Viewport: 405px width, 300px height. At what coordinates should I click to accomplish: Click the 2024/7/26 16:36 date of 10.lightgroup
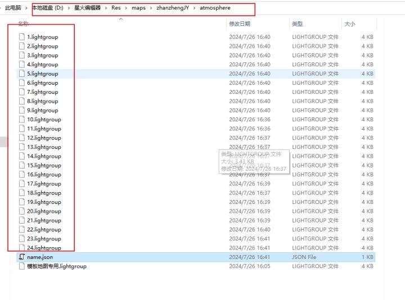pos(250,120)
